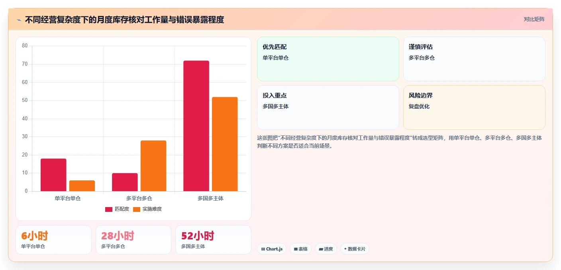Open the 优先匹配 matrix card
Screen dimensions: 561x270
tap(328, 59)
